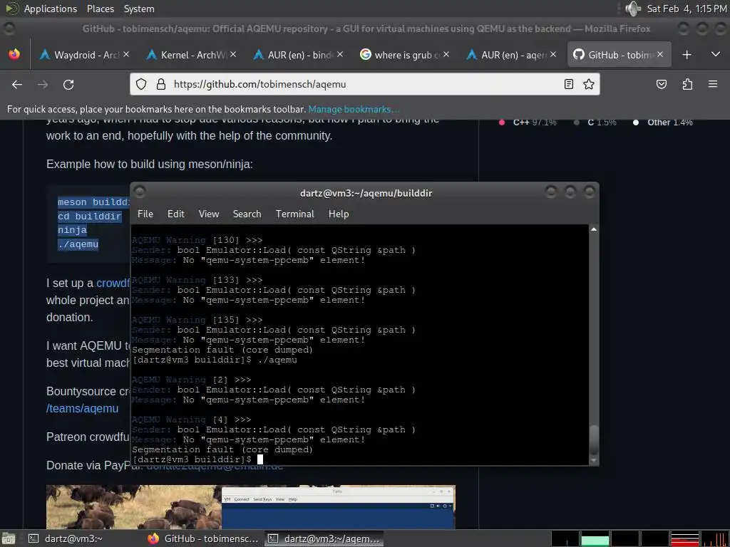This screenshot has height=547, width=730.
Task: Click the C++ language percentage entry
Action: pyautogui.click(x=528, y=123)
